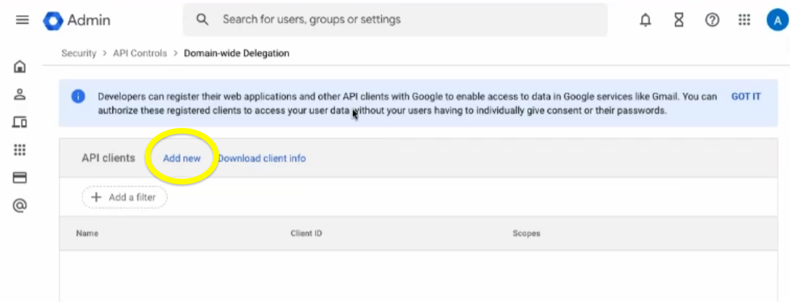
Task: Open the notifications bell
Action: point(645,20)
